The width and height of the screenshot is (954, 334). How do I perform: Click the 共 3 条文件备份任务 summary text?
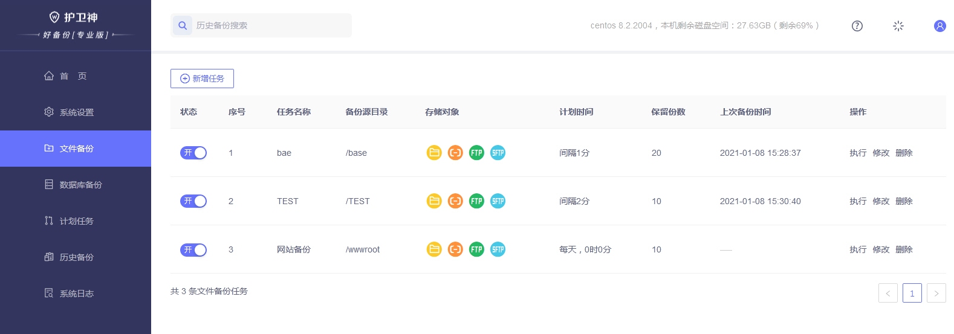(209, 291)
